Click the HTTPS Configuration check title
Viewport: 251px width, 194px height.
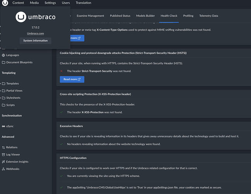pos(73,158)
